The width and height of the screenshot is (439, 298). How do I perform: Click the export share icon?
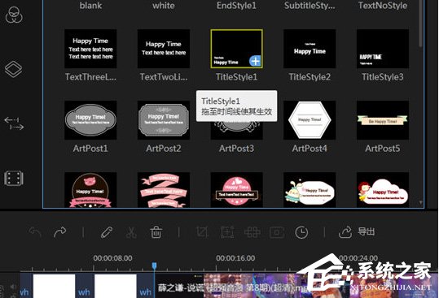point(345,232)
